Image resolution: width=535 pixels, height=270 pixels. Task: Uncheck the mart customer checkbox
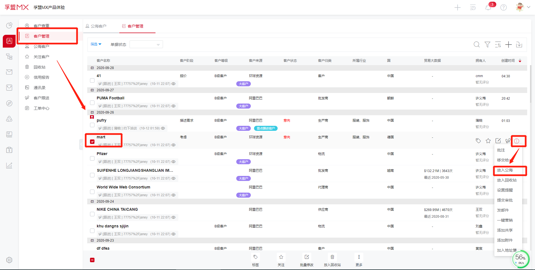[x=92, y=142]
